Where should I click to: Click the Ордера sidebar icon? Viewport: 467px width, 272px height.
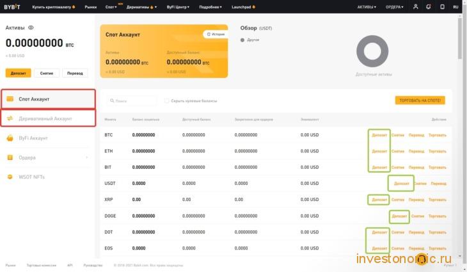[x=10, y=157]
